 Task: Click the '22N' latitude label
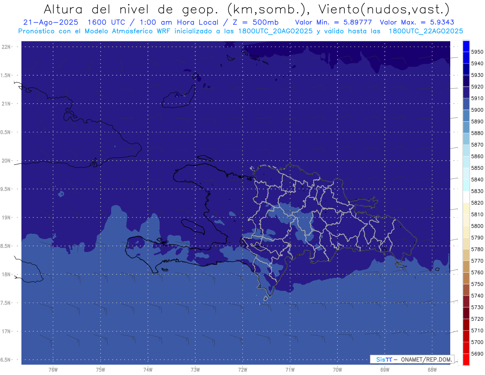point(7,47)
